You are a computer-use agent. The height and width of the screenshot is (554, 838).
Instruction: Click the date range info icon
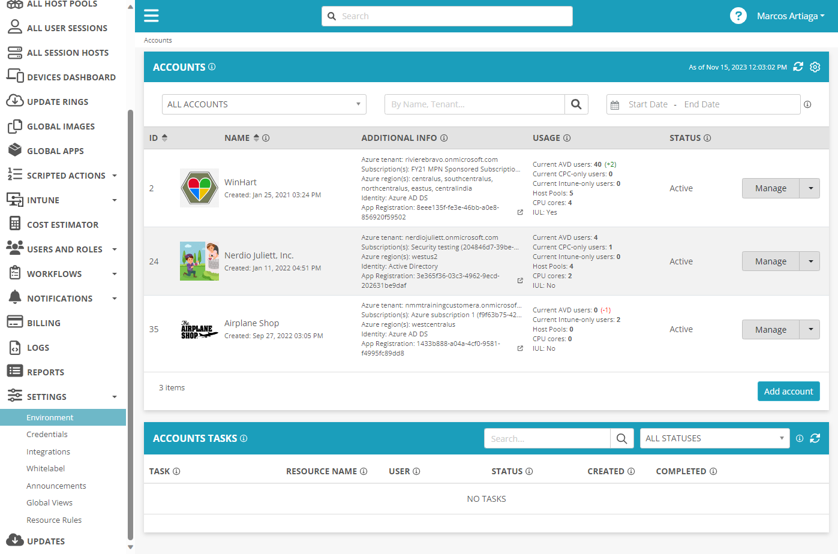(807, 104)
